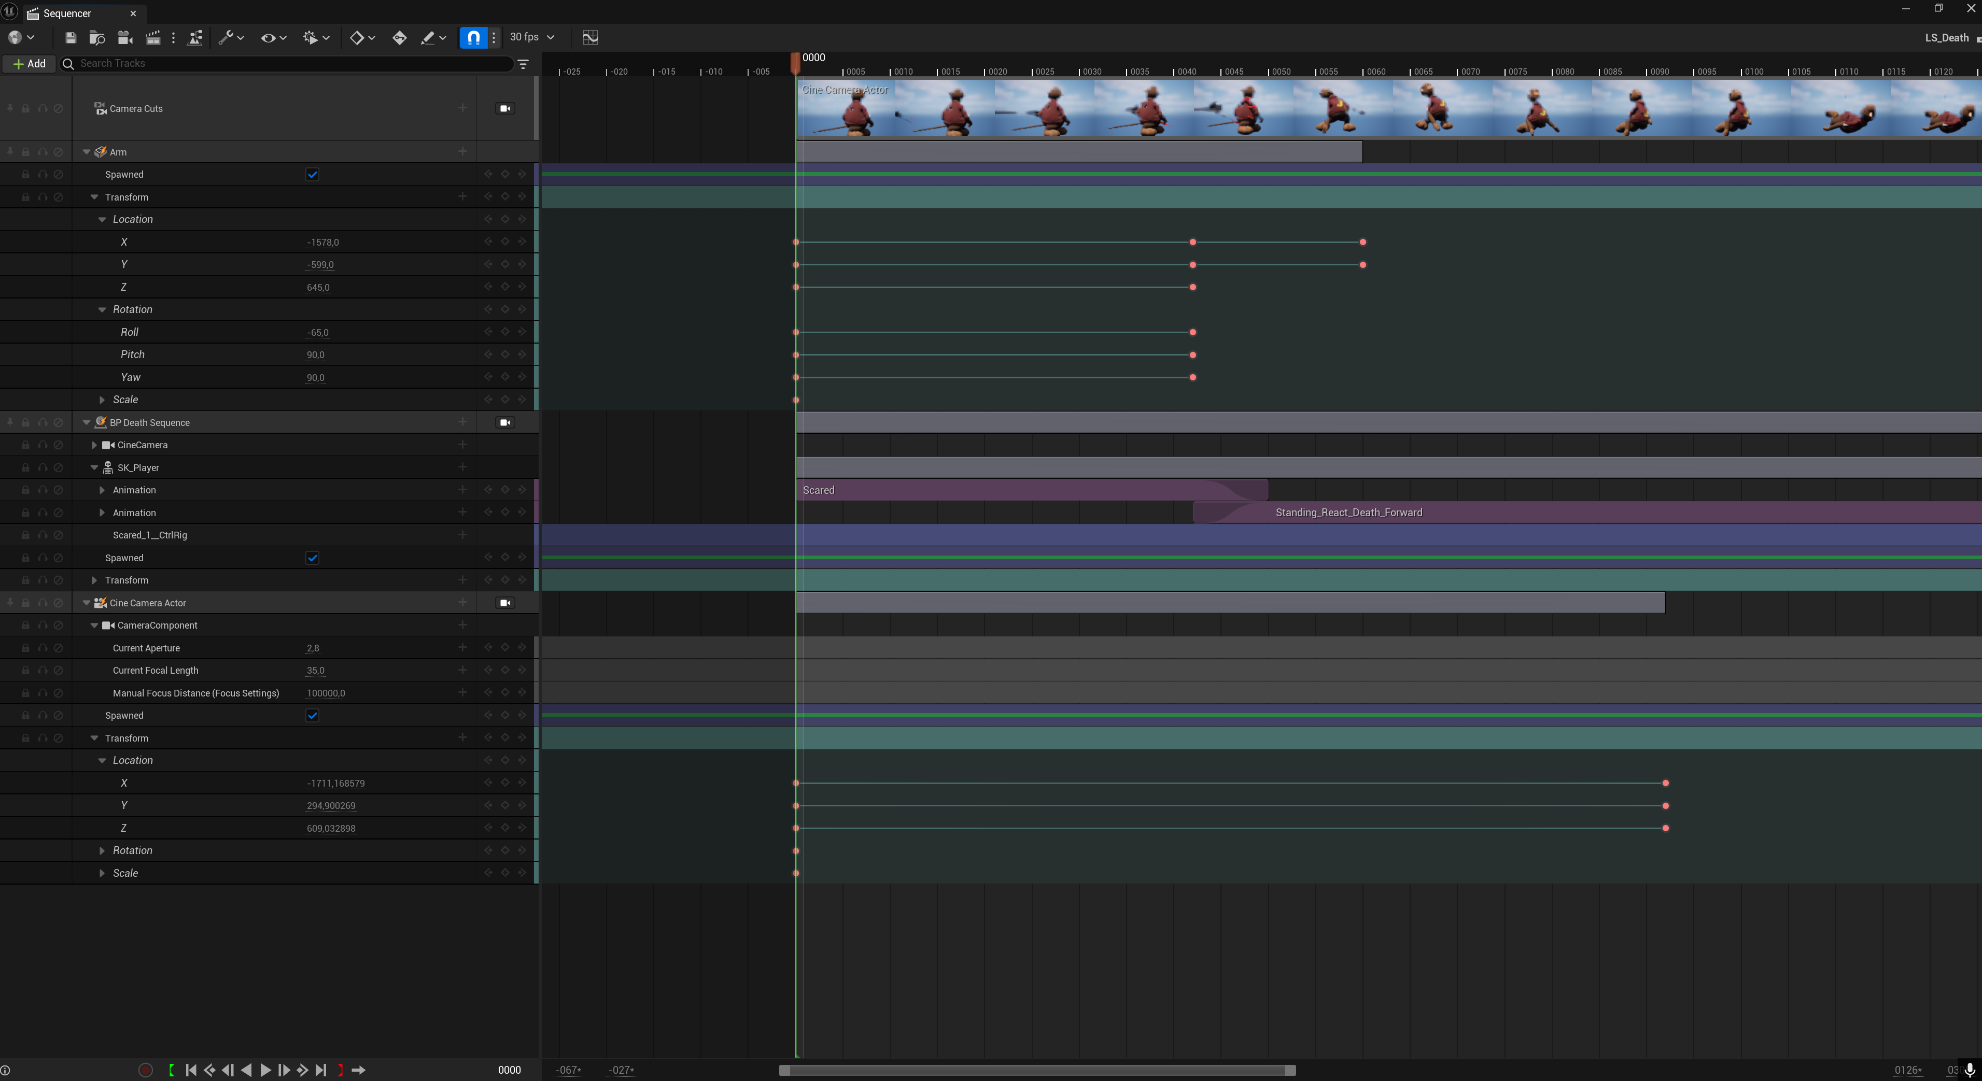Uncheck Spawned checkbox under Arm

313,175
